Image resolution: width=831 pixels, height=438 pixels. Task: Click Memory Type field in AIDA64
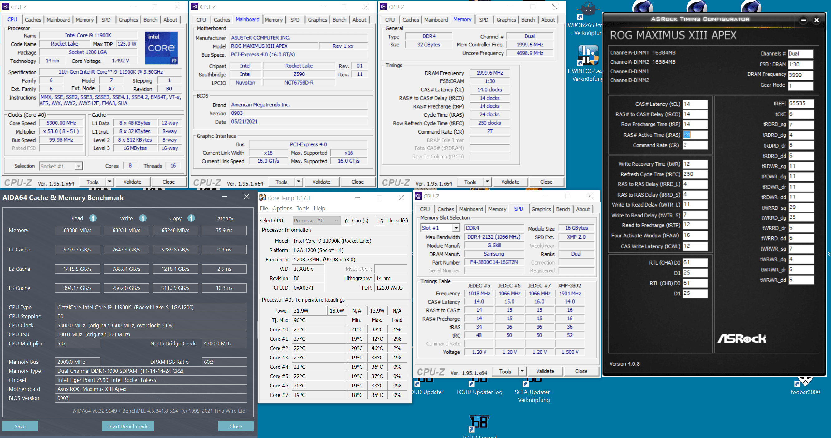(151, 371)
